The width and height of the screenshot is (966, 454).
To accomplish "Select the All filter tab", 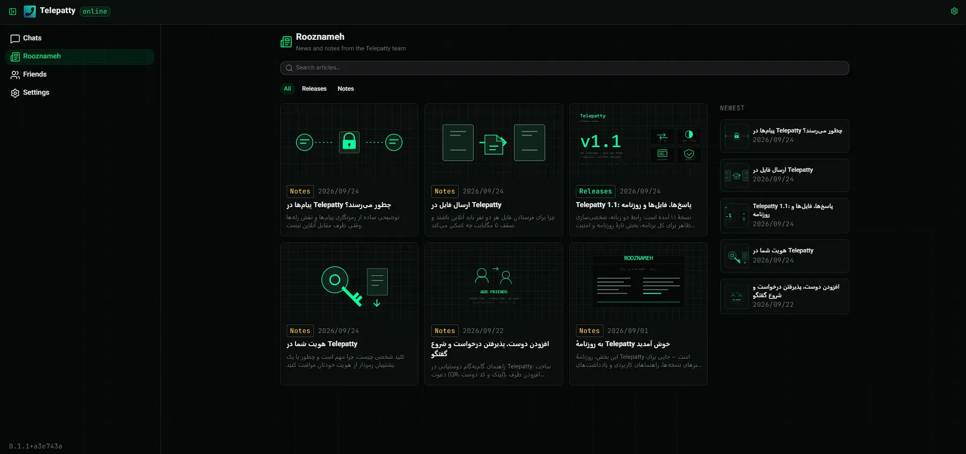I will pos(287,89).
